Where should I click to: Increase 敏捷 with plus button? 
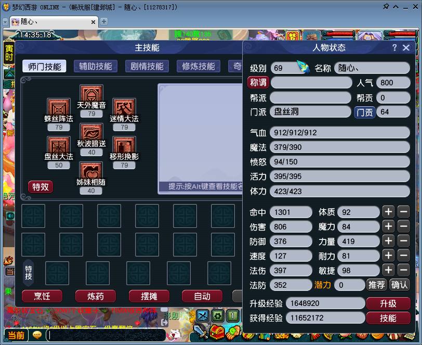click(388, 270)
